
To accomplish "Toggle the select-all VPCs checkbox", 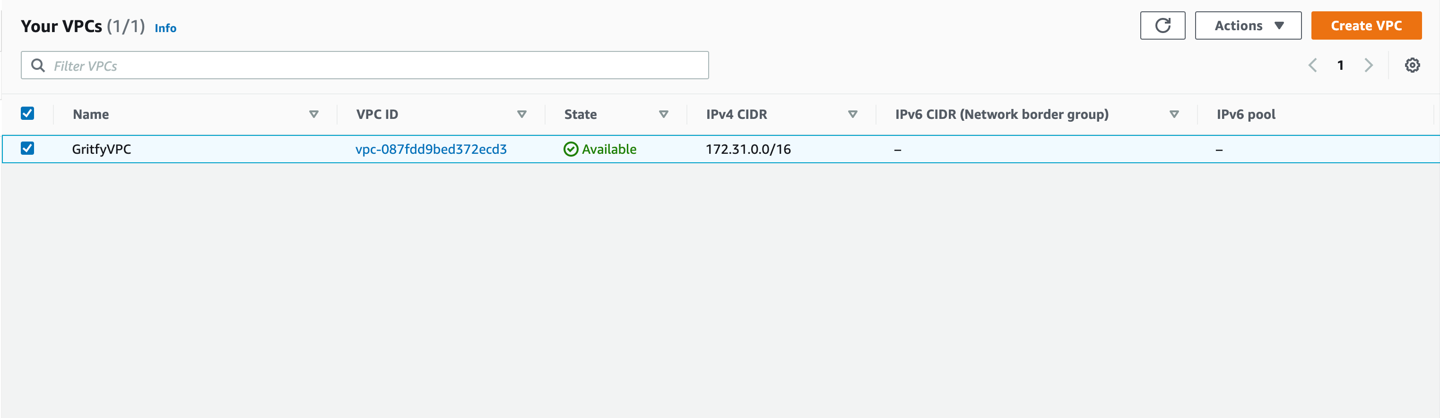I will coord(27,113).
